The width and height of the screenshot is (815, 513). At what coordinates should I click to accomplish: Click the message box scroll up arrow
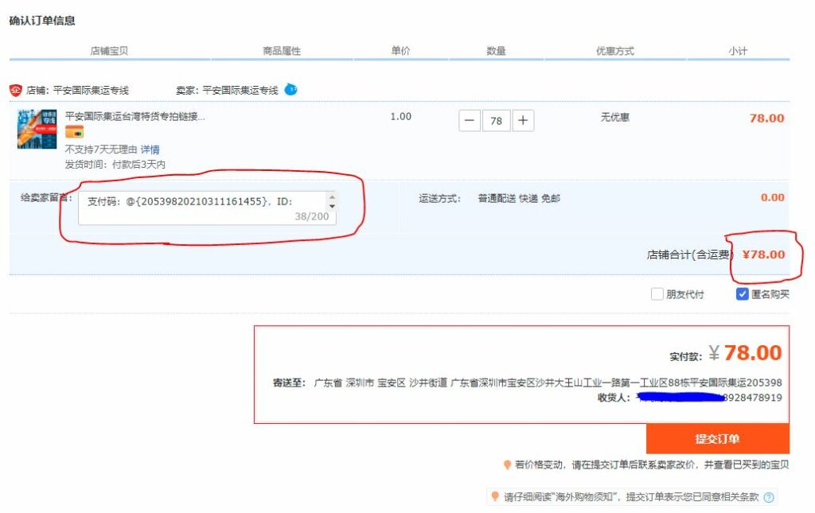click(332, 196)
